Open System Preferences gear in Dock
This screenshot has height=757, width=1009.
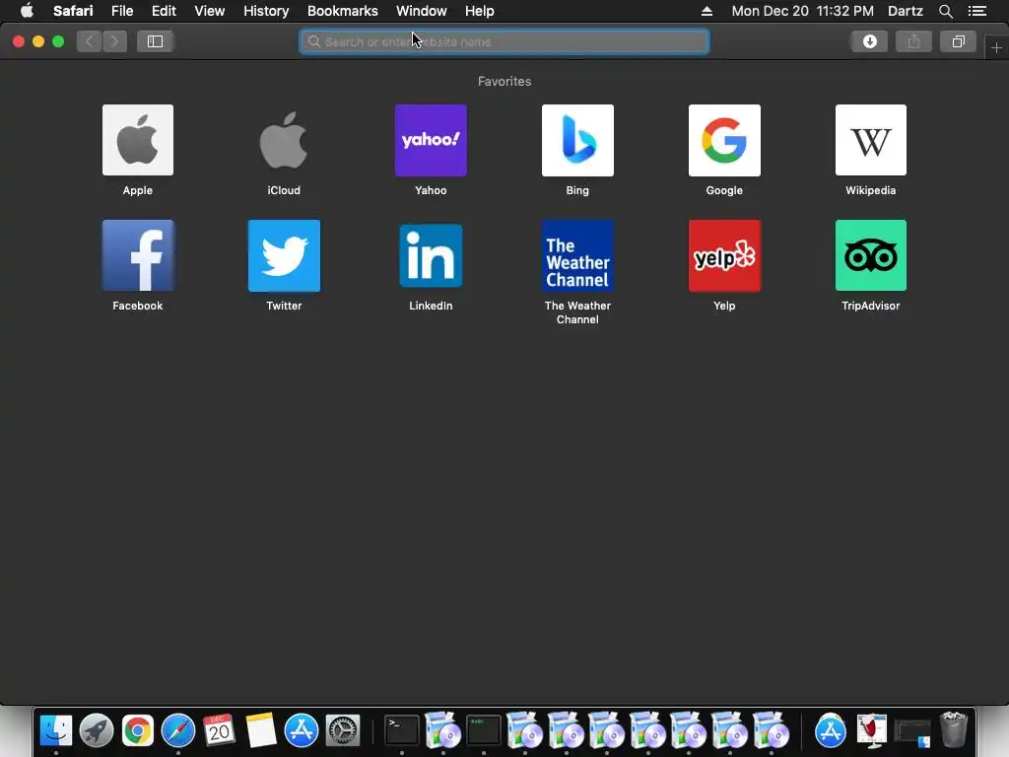(342, 730)
